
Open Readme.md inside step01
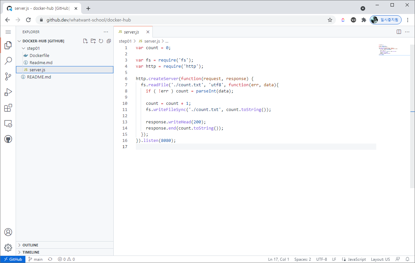point(64,62)
